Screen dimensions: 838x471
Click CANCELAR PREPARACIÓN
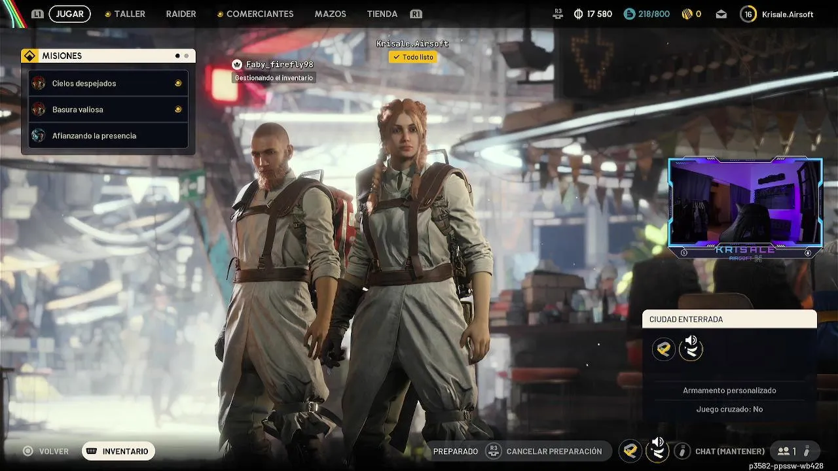tap(554, 451)
